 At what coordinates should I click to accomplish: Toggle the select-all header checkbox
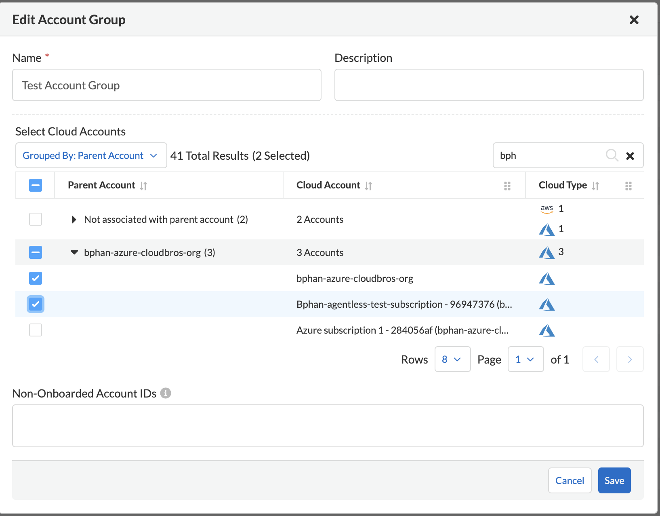[36, 185]
